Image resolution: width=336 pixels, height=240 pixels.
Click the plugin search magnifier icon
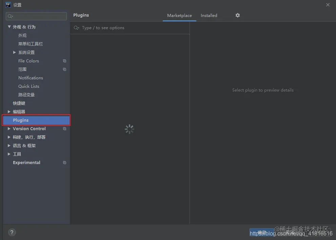click(x=76, y=28)
